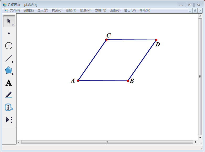Screen dimensions: 205x152
Task: Select segment AC
Action: pos(92,60)
